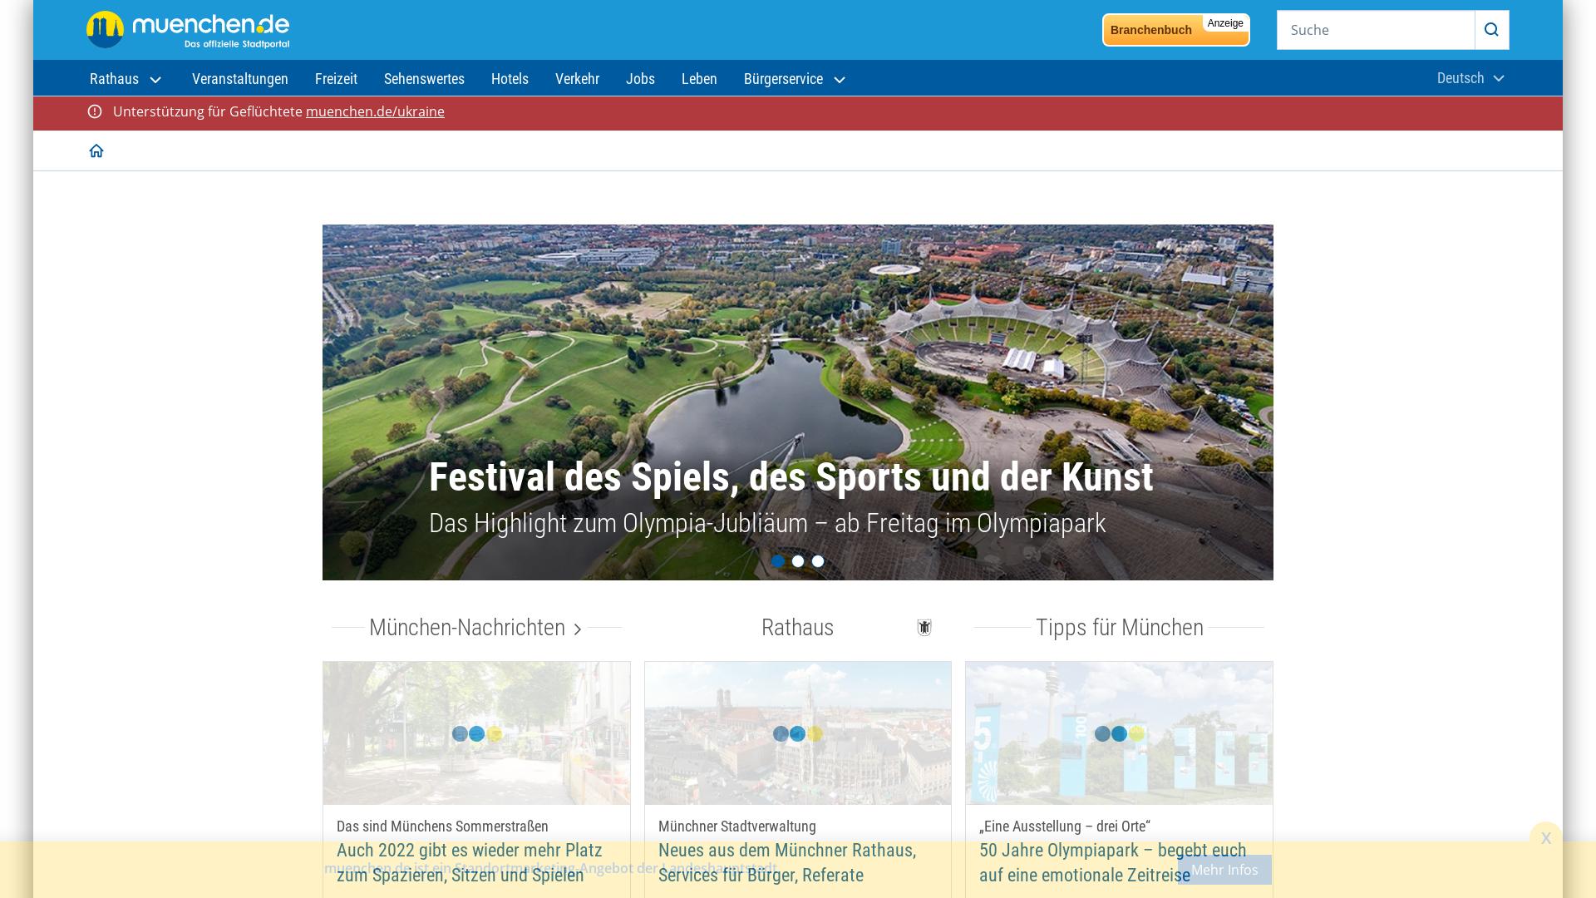This screenshot has width=1596, height=898.
Task: Go to the home breadcrumb icon
Action: pyautogui.click(x=96, y=150)
